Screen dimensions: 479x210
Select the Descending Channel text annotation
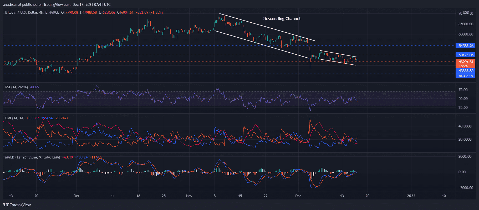[282, 19]
